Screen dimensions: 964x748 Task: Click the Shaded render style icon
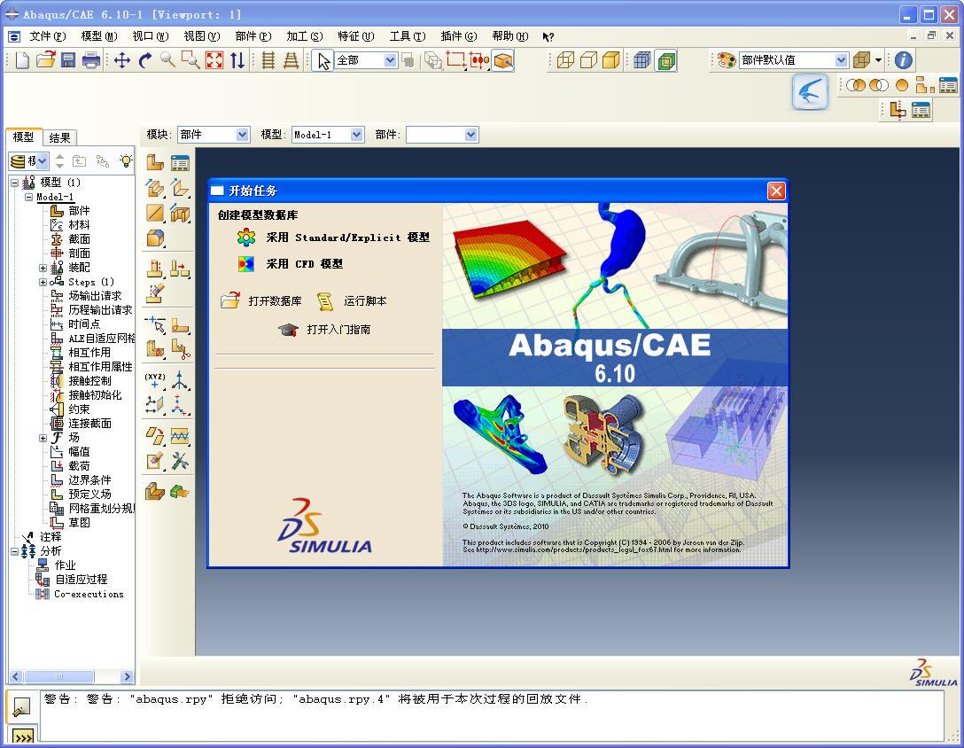point(611,60)
